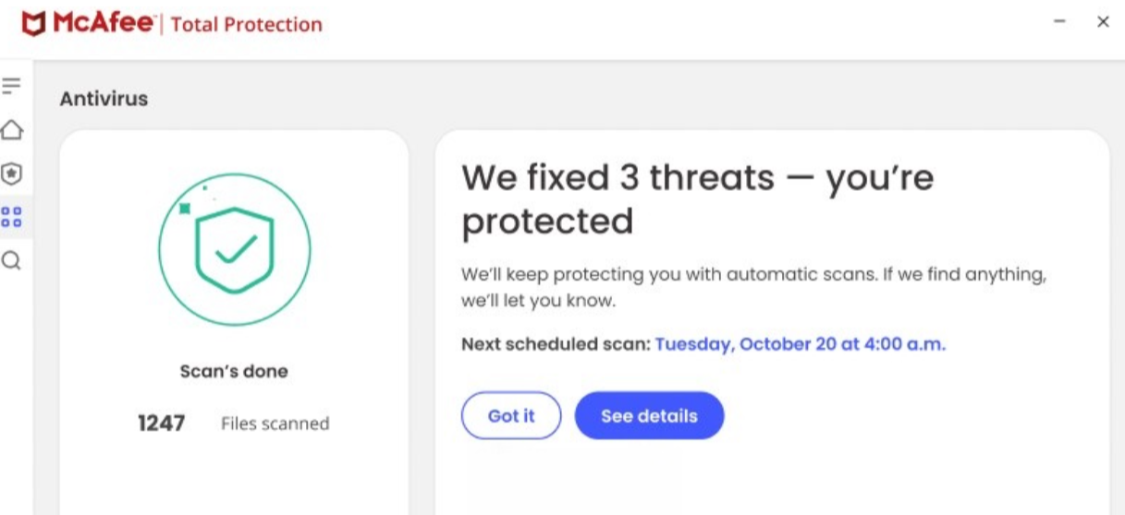Click the 1247 scanned files count
Image resolution: width=1125 pixels, height=515 pixels.
click(x=162, y=424)
